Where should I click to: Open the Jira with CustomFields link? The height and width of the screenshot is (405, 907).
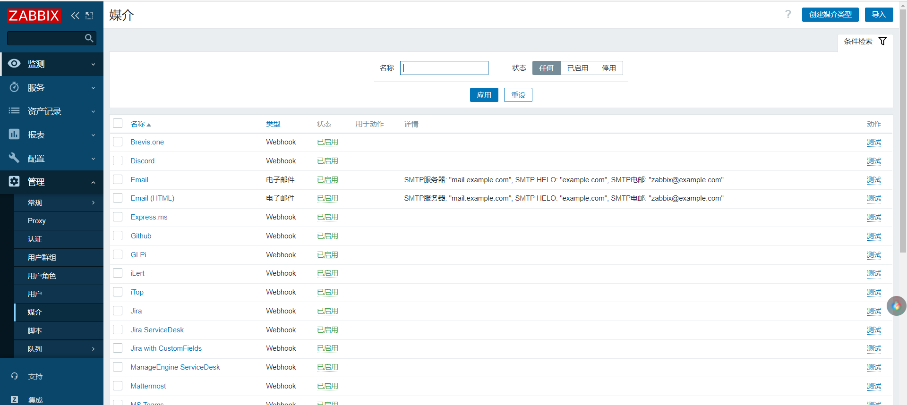[x=166, y=348]
